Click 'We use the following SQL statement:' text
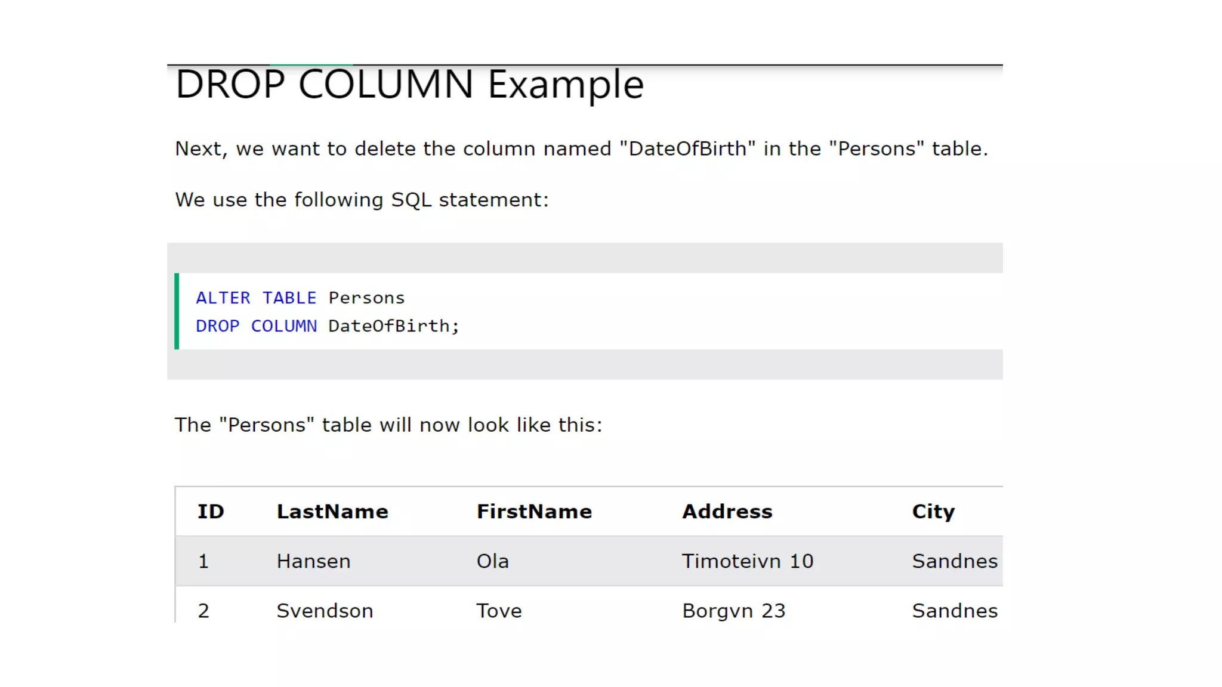Viewport: 1222px width, 687px height. pos(362,200)
